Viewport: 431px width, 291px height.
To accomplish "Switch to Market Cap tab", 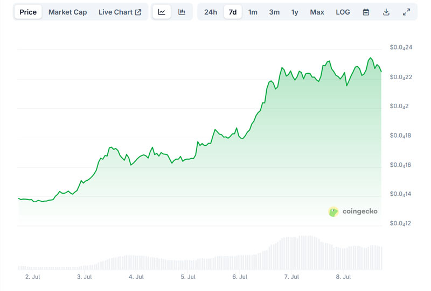I will (x=67, y=12).
